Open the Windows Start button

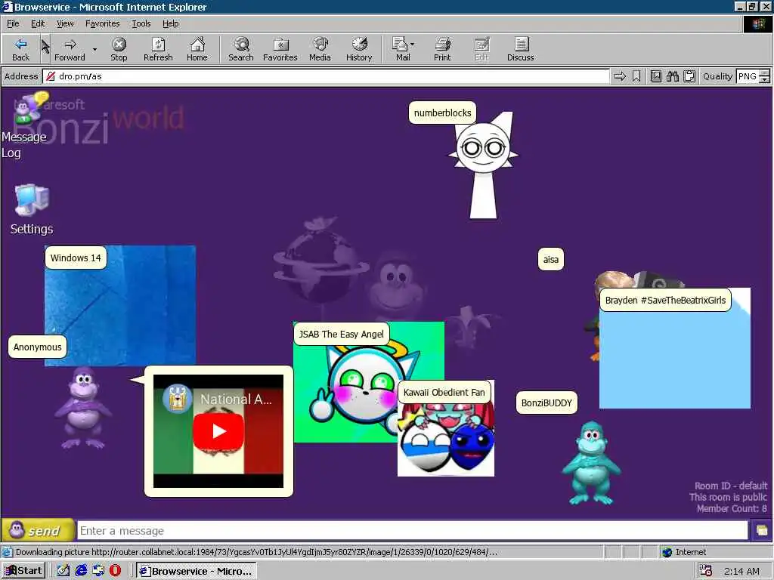pos(23,571)
